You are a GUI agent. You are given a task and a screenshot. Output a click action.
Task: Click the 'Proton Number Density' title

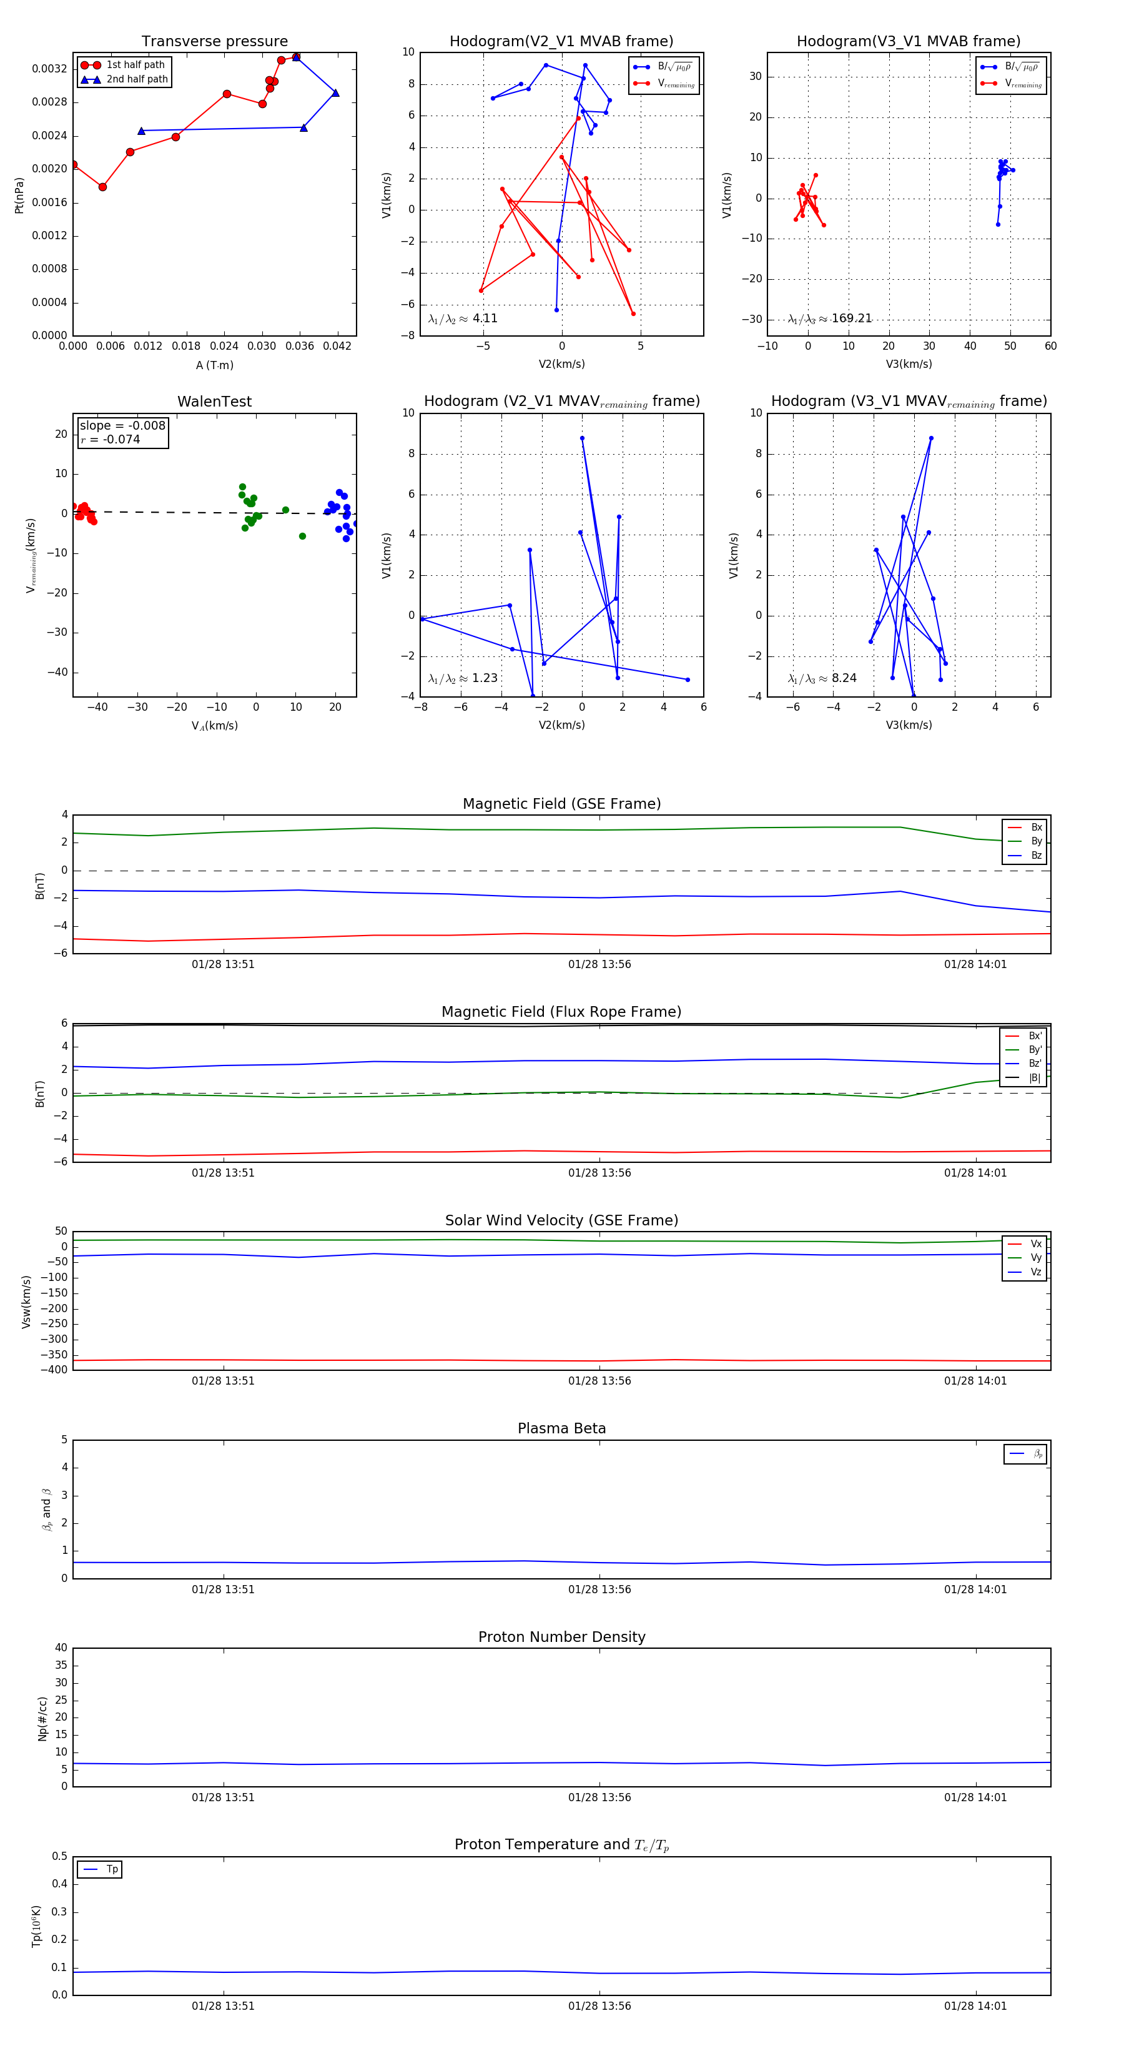[x=561, y=1637]
